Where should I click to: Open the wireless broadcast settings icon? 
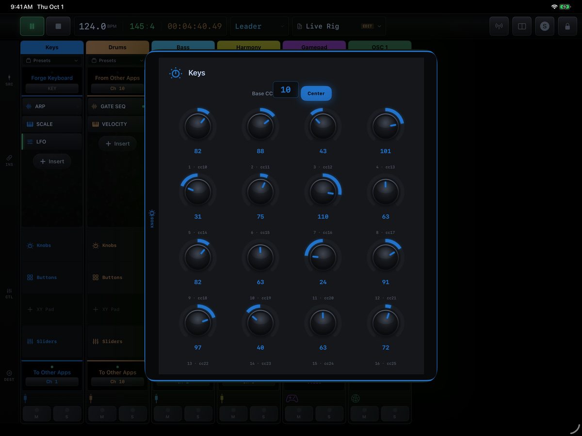pyautogui.click(x=499, y=26)
